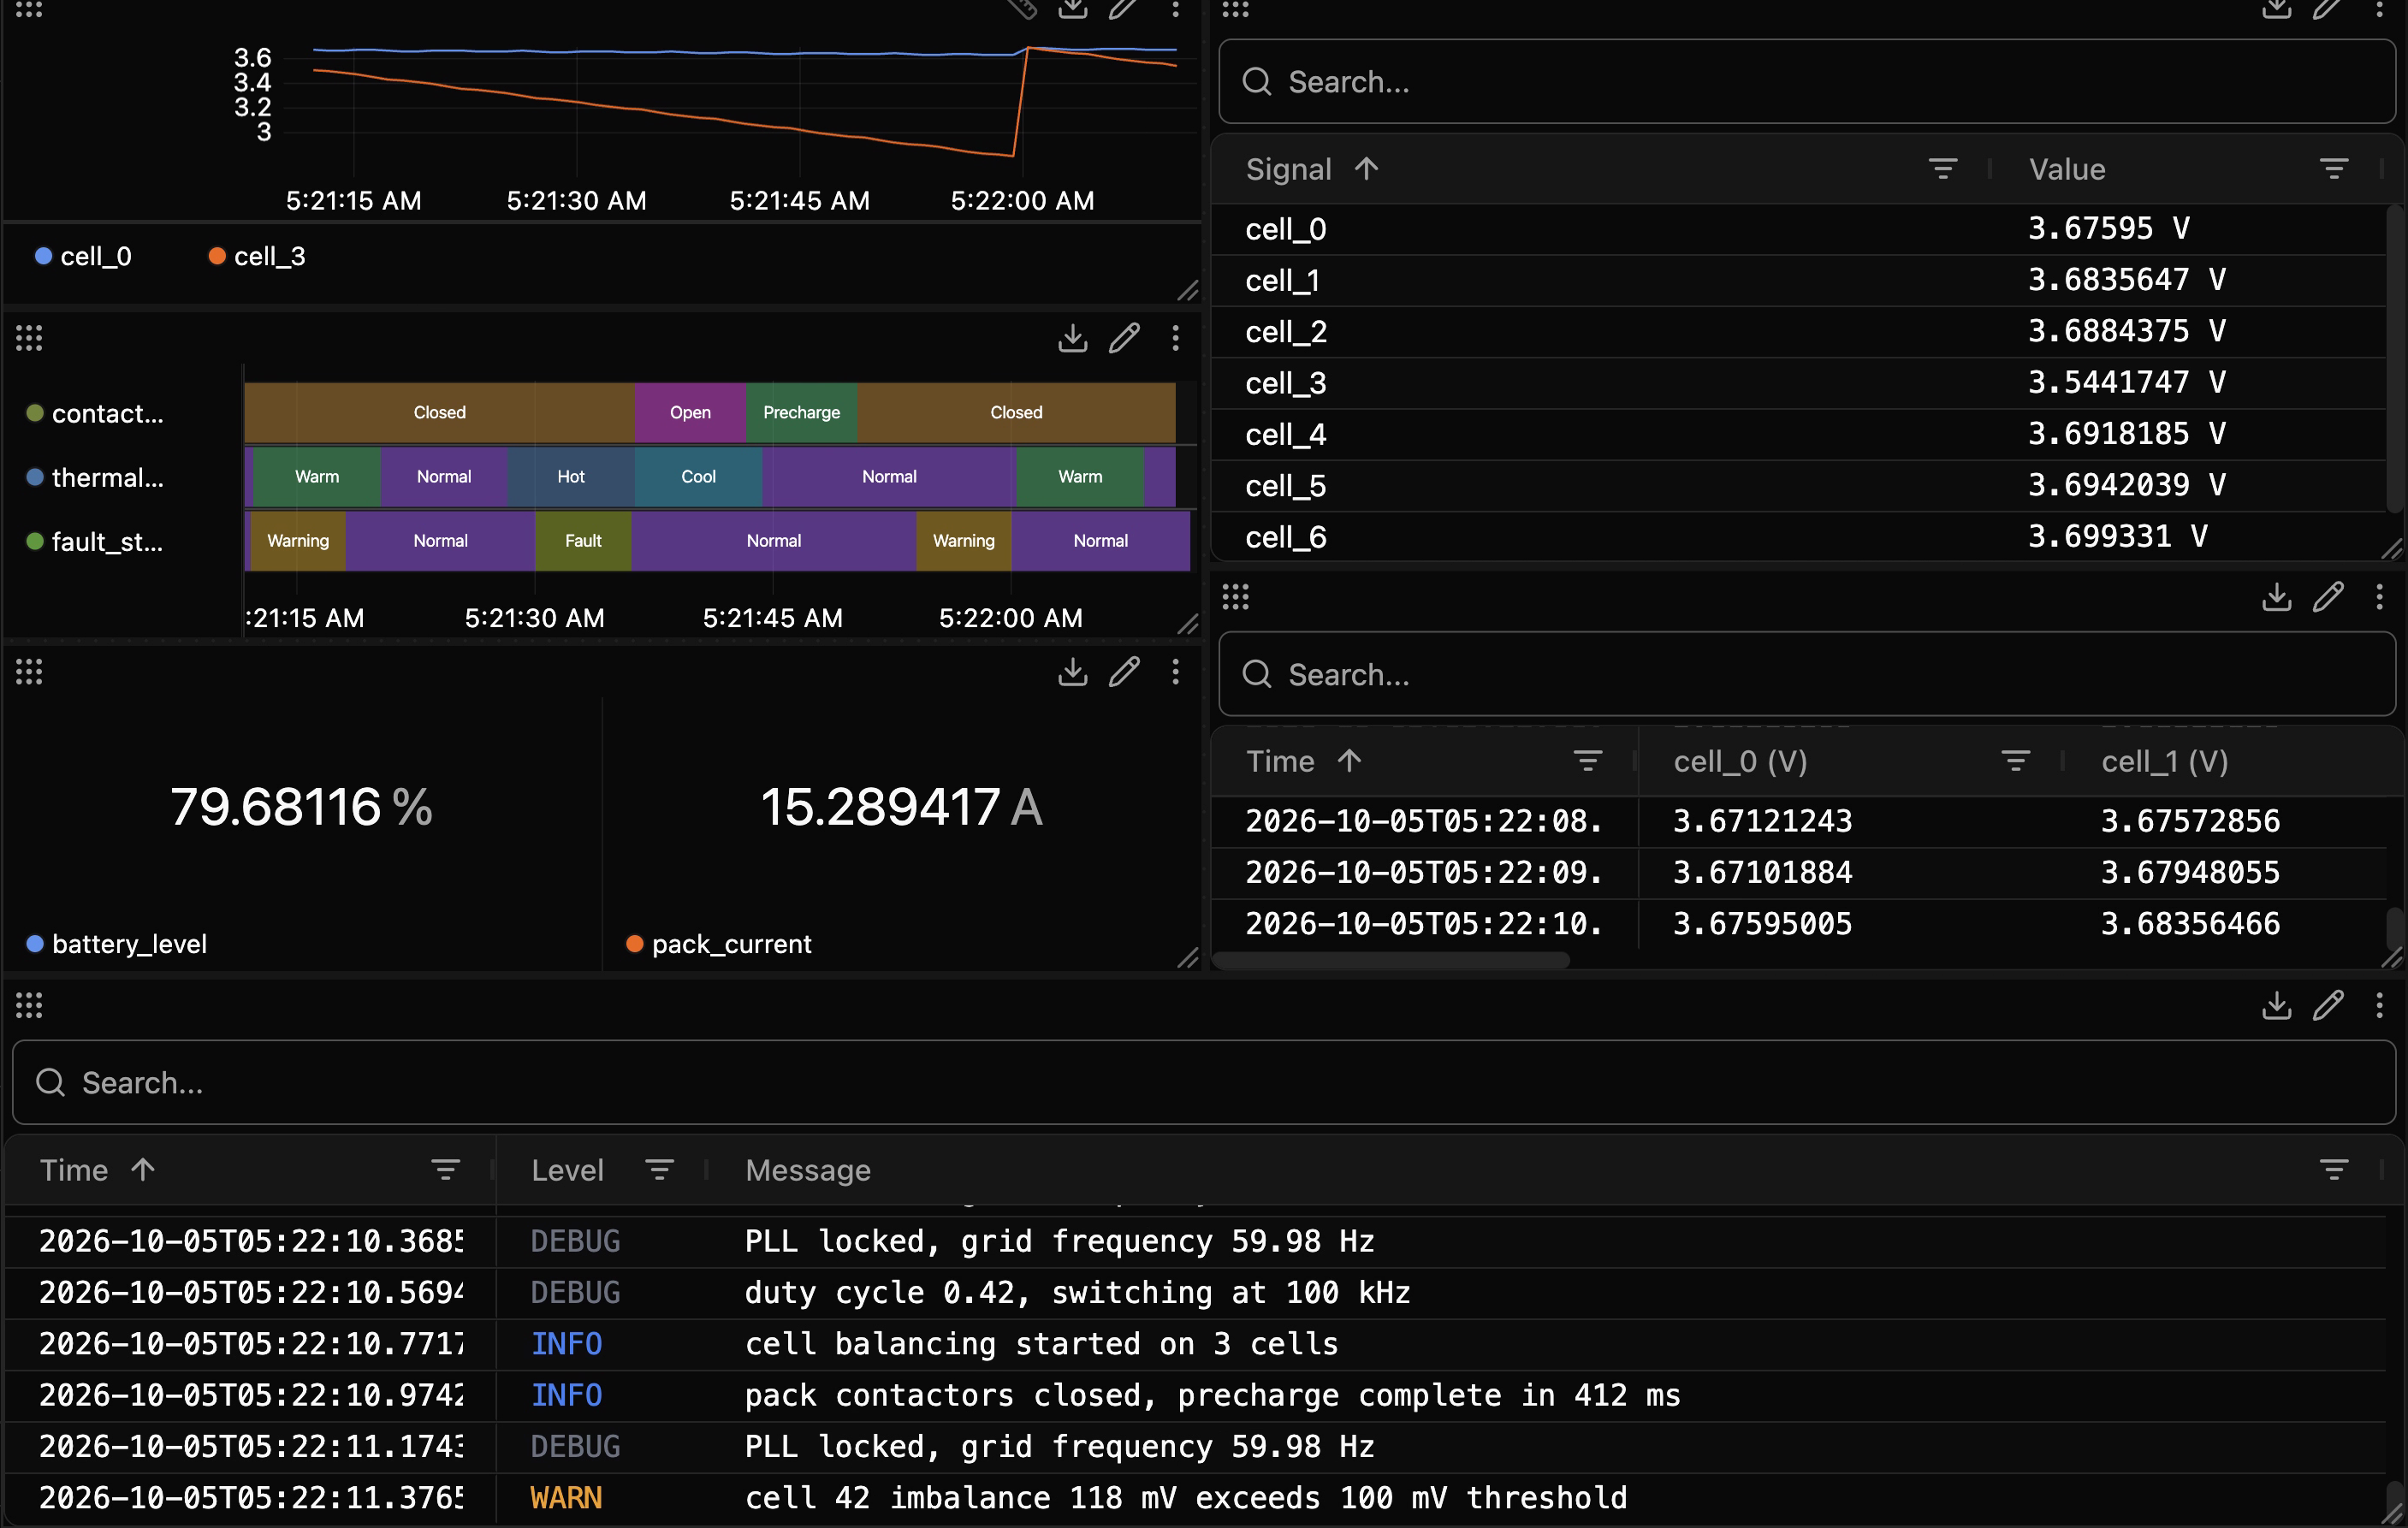
Task: Open filter for the log Message column
Action: (2333, 1170)
